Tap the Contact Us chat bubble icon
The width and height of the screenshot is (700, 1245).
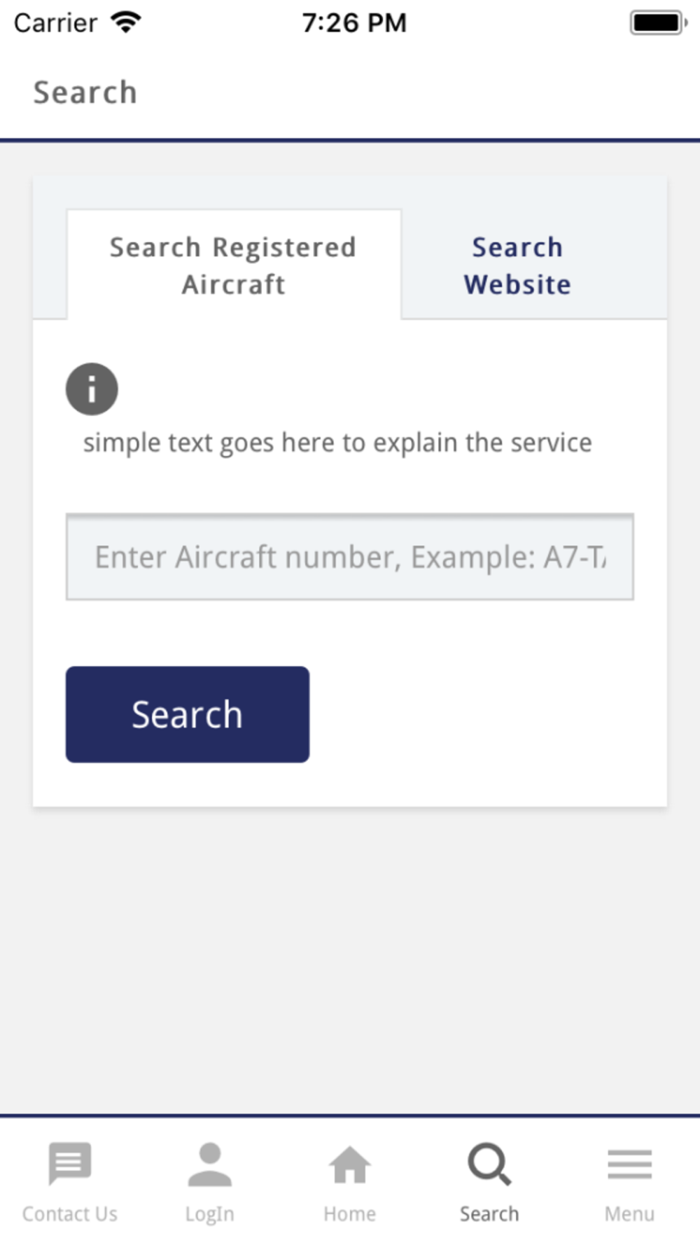(70, 1163)
